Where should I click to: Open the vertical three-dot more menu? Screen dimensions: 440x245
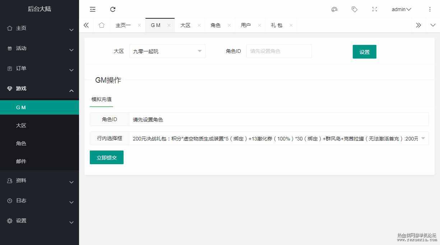430,9
